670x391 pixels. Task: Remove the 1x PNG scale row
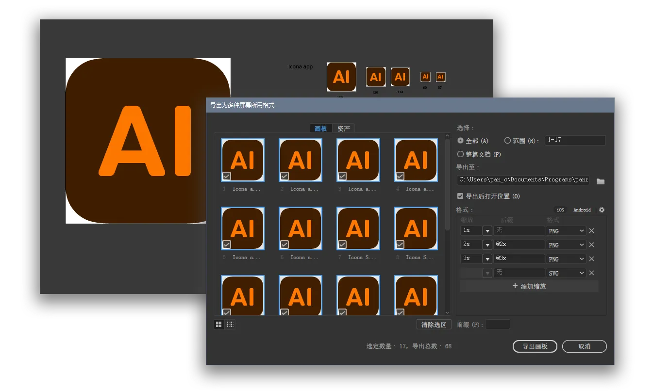591,230
